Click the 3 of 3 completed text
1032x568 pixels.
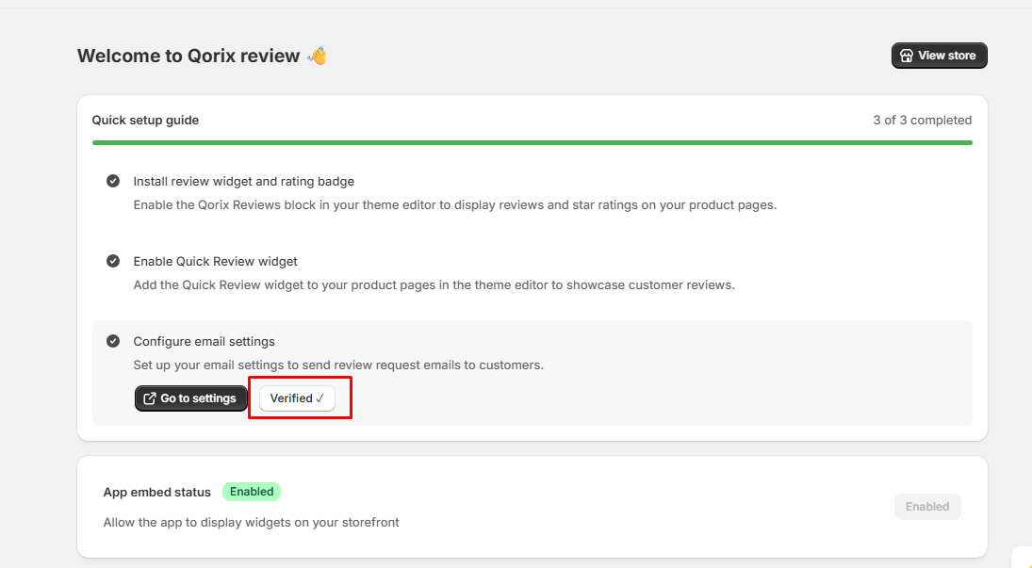tap(922, 120)
